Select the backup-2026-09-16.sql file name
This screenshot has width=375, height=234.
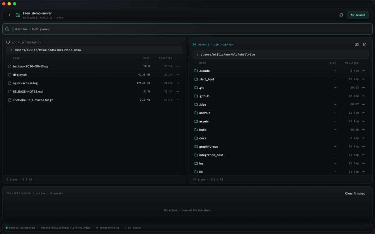31,66
